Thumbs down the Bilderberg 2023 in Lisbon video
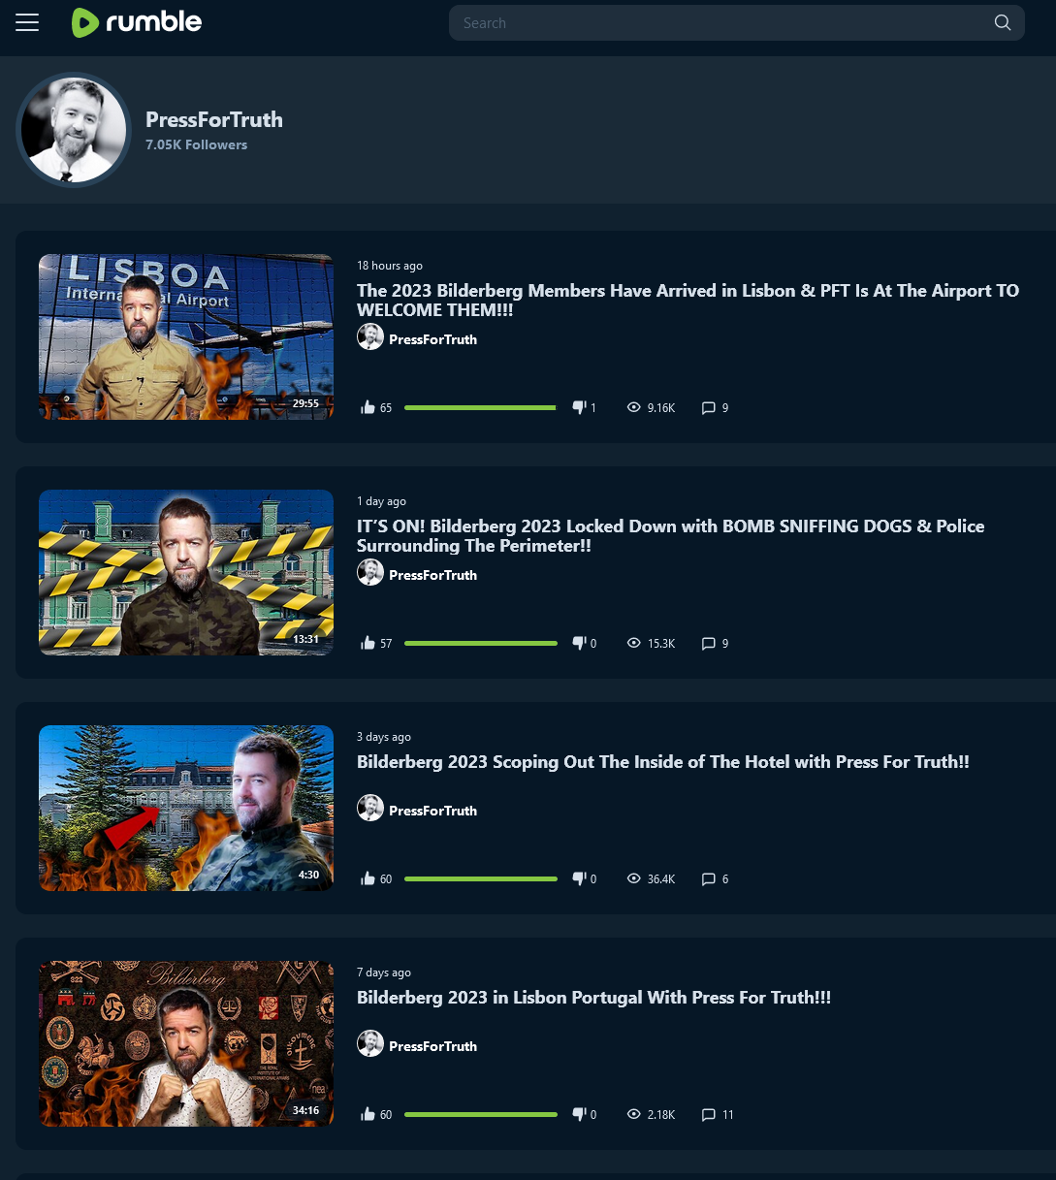 tap(580, 1114)
